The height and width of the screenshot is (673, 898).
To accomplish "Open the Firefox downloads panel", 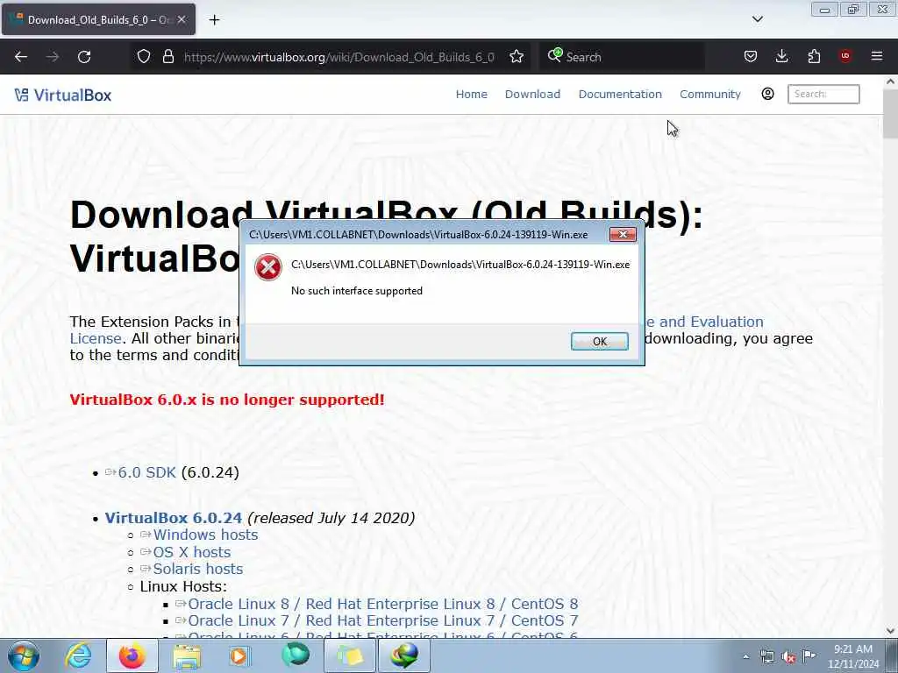I will [781, 56].
